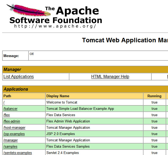Viewport: 168px width, 155px height.
Task: Open the root "/" path link
Action: (4, 102)
